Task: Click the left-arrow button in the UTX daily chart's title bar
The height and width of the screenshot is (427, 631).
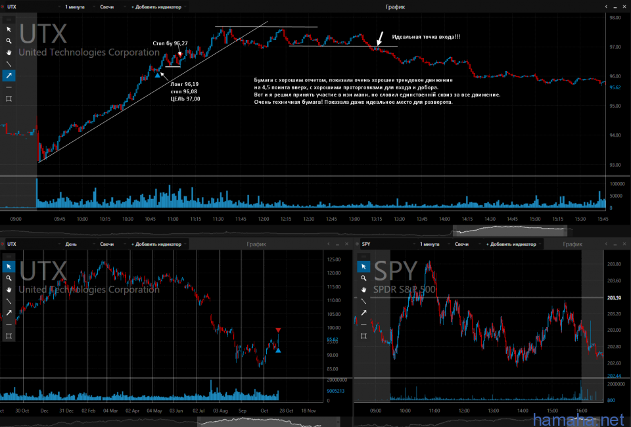Action: [329, 244]
